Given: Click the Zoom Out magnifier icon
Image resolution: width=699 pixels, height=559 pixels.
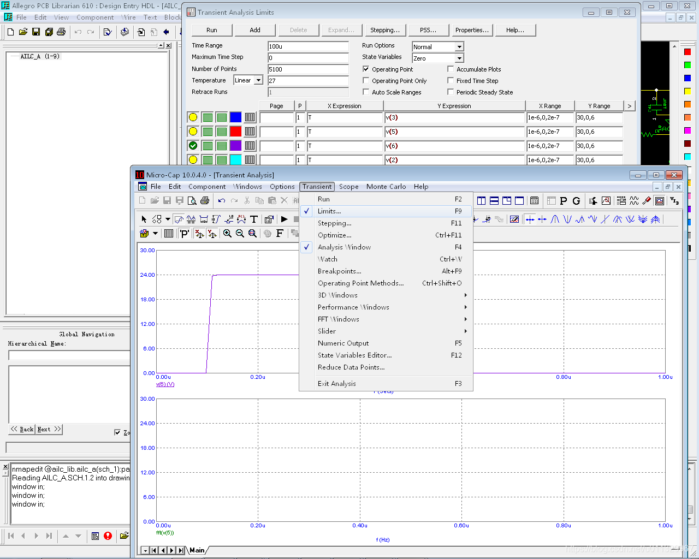Looking at the screenshot, I should pos(240,234).
